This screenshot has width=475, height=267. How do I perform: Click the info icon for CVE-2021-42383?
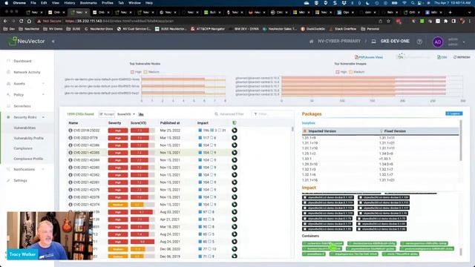71,168
